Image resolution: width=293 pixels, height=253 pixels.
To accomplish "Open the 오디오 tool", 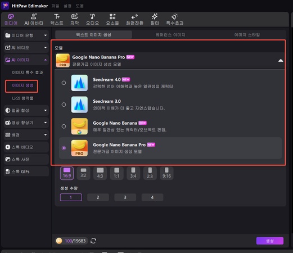I will [92, 19].
